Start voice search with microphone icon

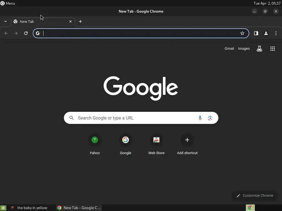(200, 118)
